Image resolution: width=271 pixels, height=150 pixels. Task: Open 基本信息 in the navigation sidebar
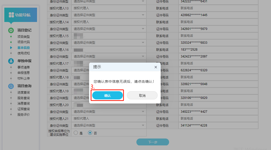coord(23,48)
